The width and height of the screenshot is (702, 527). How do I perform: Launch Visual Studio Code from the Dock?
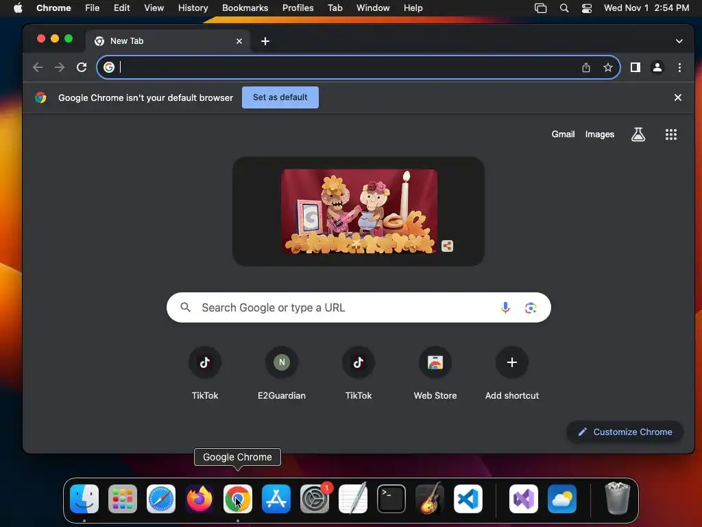click(468, 499)
